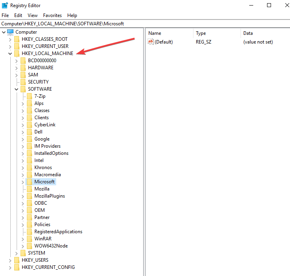
Task: Select the MozillaPlugins key
Action: pos(49,196)
